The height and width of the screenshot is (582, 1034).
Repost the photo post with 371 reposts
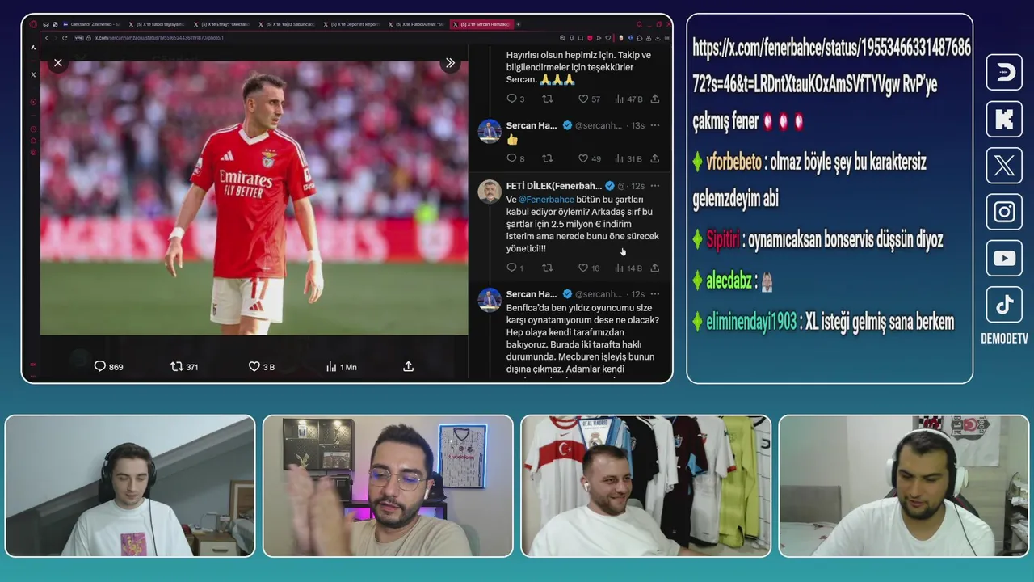184,366
